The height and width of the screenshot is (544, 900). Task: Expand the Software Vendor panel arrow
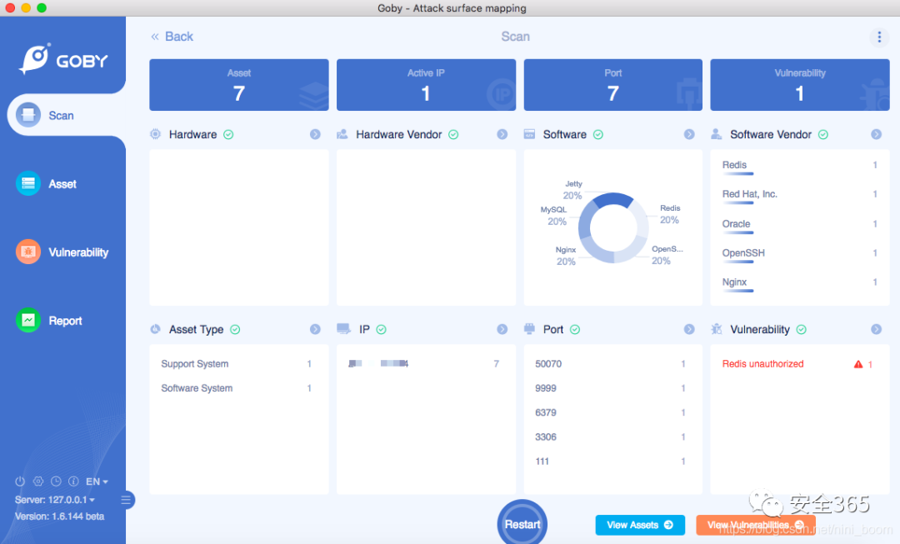tap(876, 134)
